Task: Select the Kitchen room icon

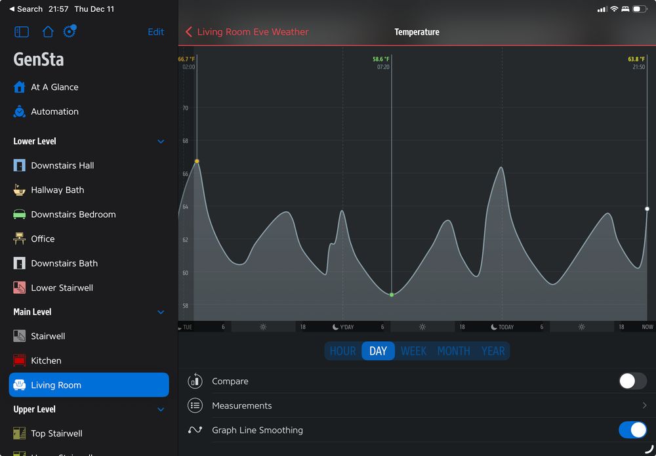Action: tap(18, 360)
